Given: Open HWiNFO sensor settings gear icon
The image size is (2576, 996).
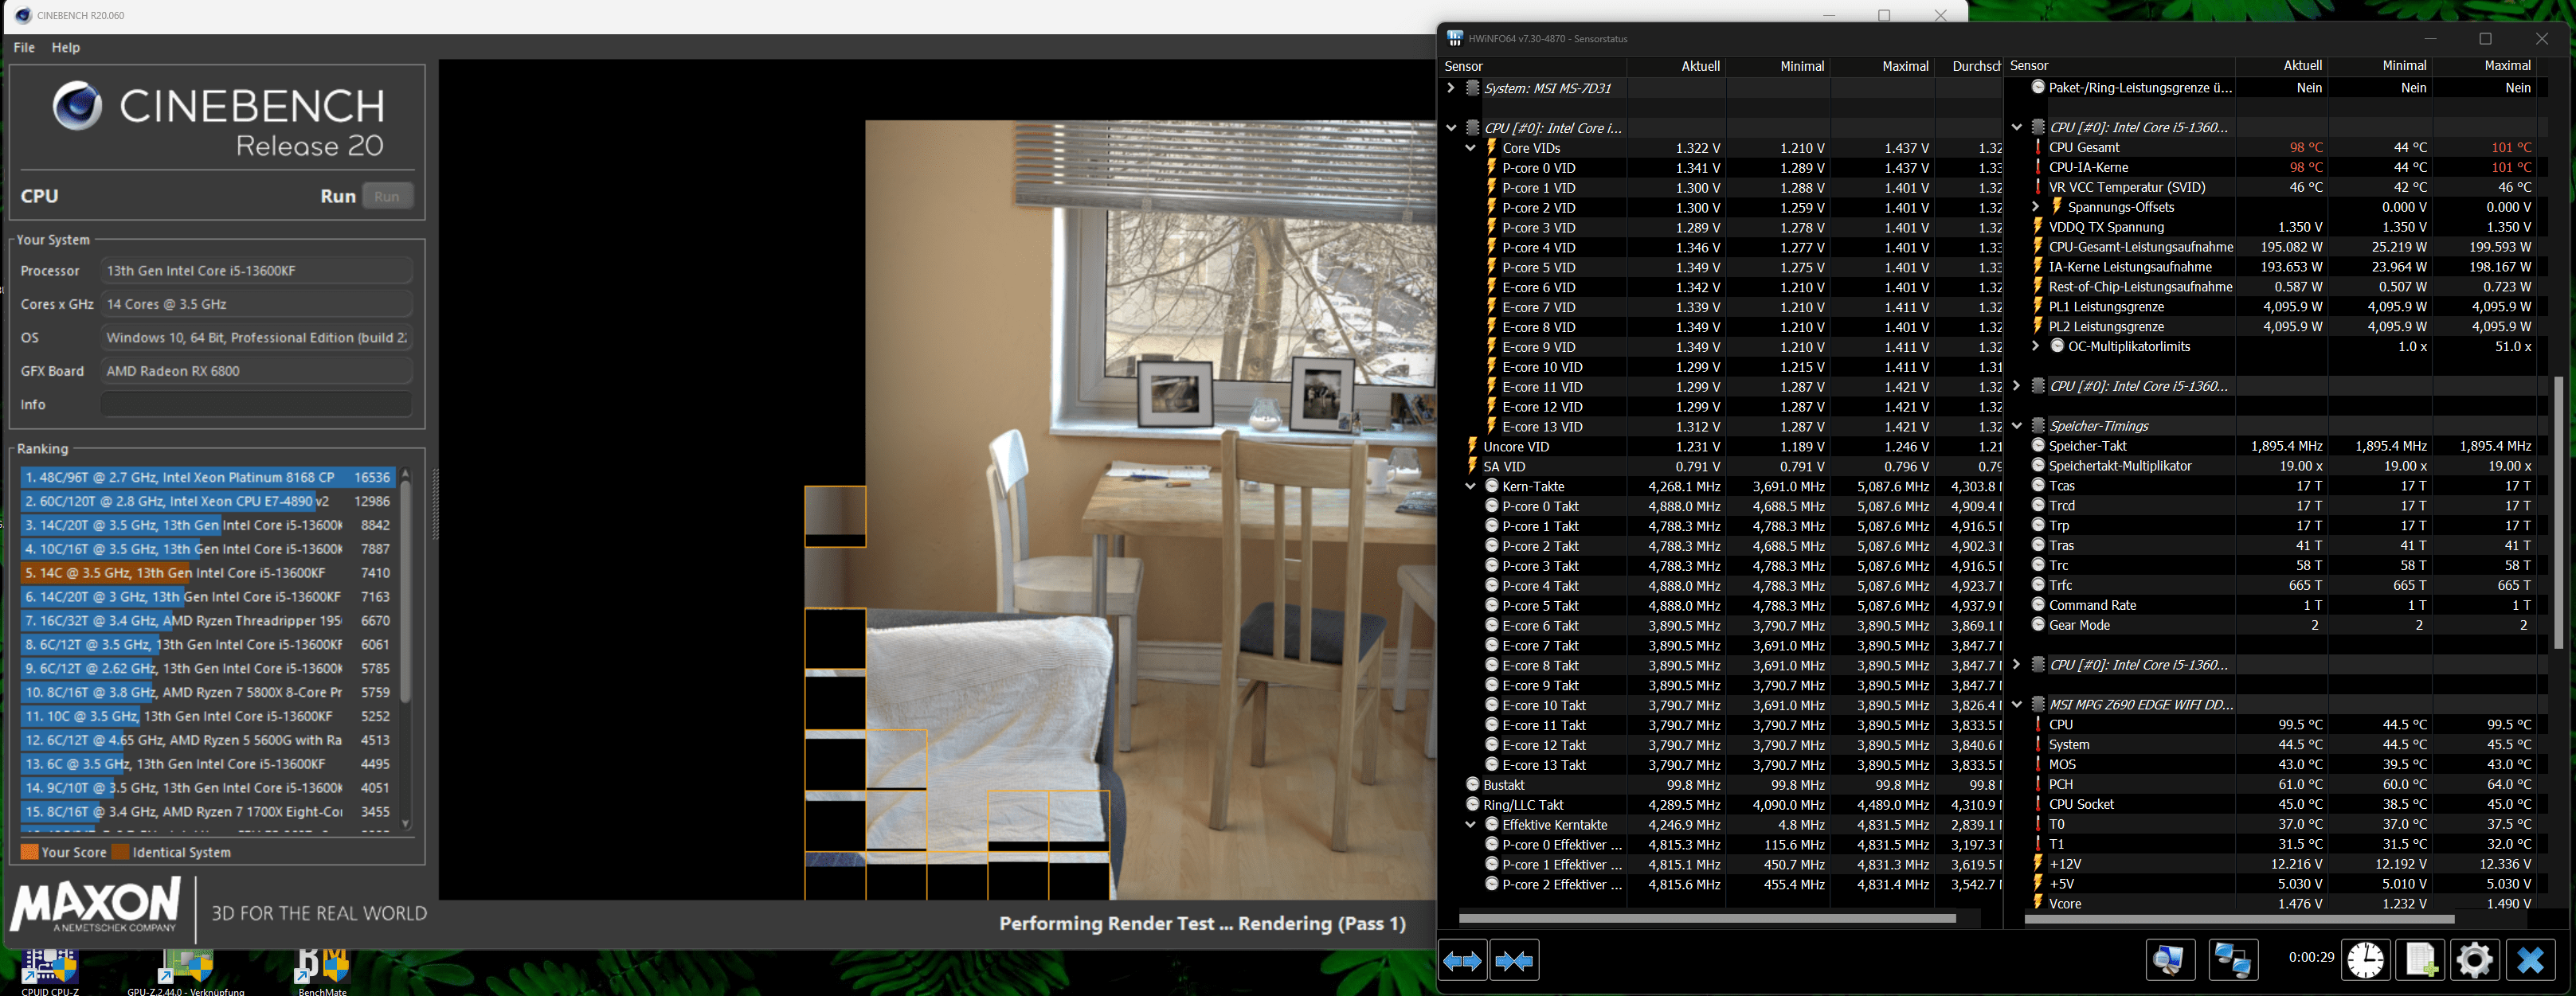Looking at the screenshot, I should 2474,960.
